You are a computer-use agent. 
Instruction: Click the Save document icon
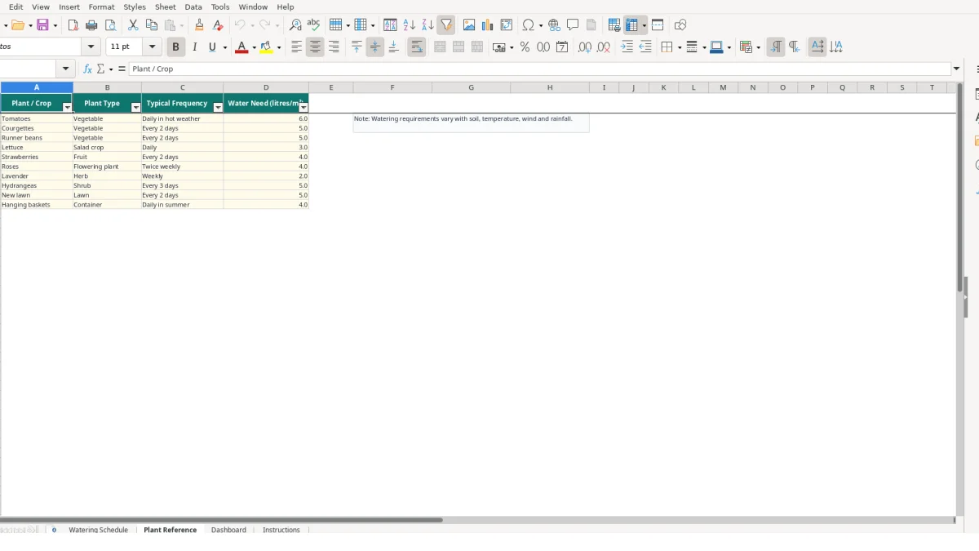pyautogui.click(x=43, y=25)
